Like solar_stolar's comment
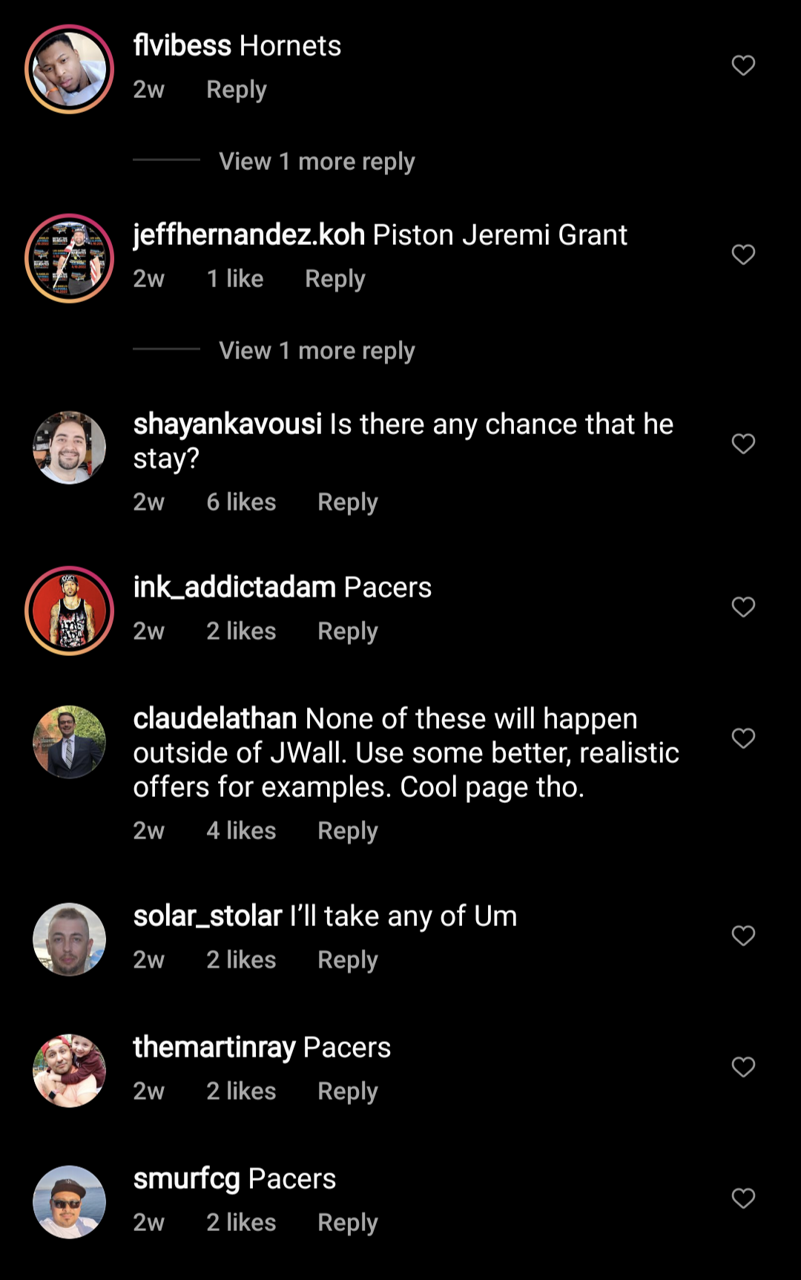Viewport: 801px width, 1280px height. click(x=743, y=936)
